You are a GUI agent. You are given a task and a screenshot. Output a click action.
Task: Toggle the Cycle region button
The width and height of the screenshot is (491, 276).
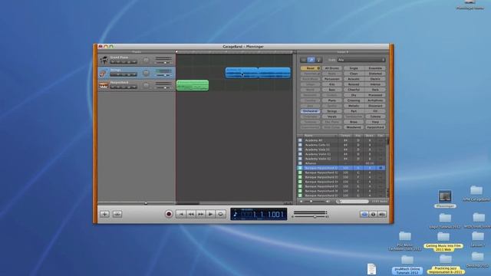[221, 214]
